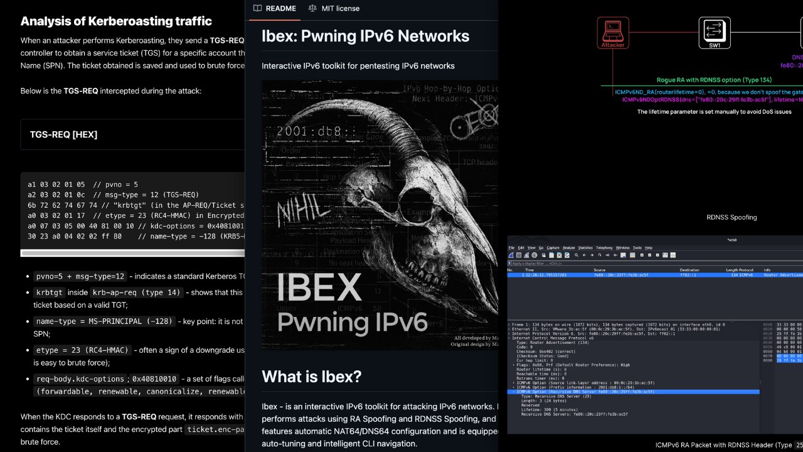Open the Wireshark Analyze menu
Viewport: 803px width, 452px height.
[569, 248]
